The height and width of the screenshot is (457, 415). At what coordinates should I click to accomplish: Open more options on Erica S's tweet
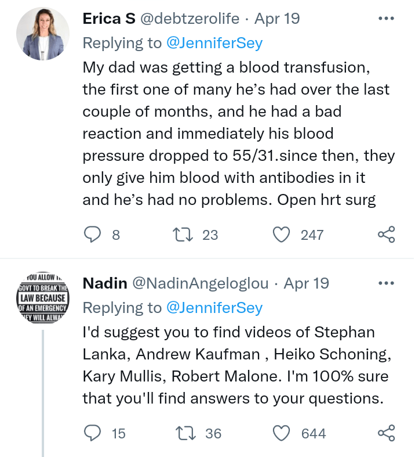[x=385, y=19]
